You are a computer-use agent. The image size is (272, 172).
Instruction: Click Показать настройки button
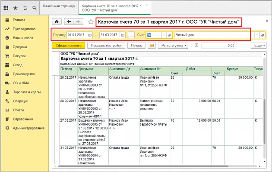(x=106, y=46)
